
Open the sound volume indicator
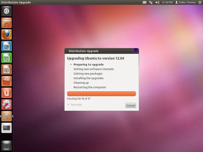click(157, 2)
